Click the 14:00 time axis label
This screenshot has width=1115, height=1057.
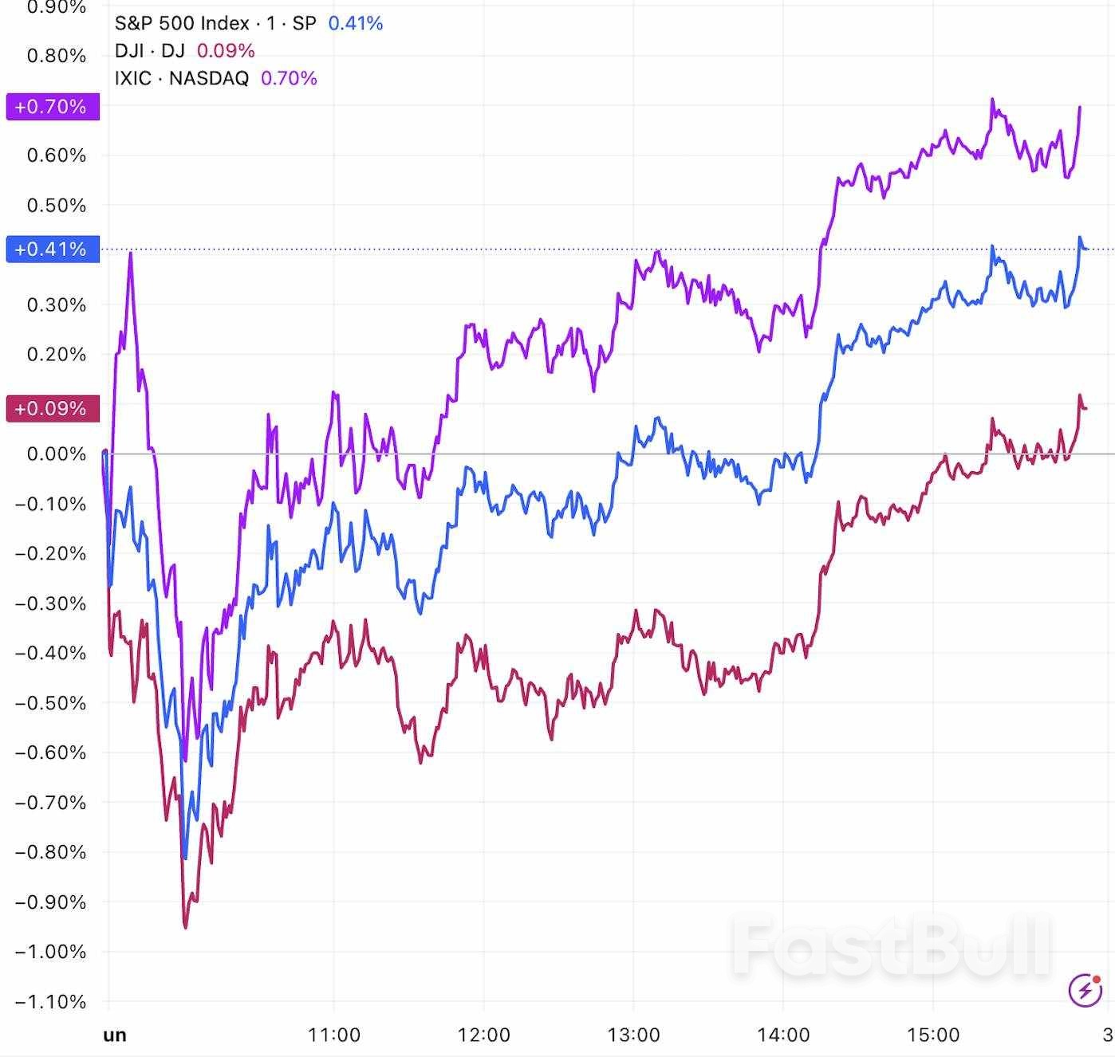coord(783,1035)
